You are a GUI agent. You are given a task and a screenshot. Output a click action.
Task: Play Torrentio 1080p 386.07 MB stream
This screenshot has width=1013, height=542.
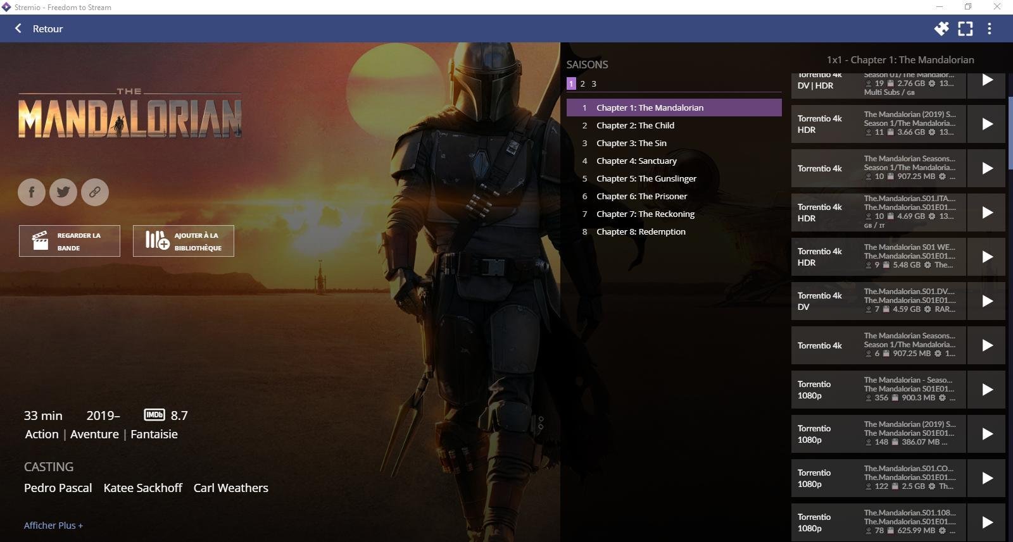point(987,434)
